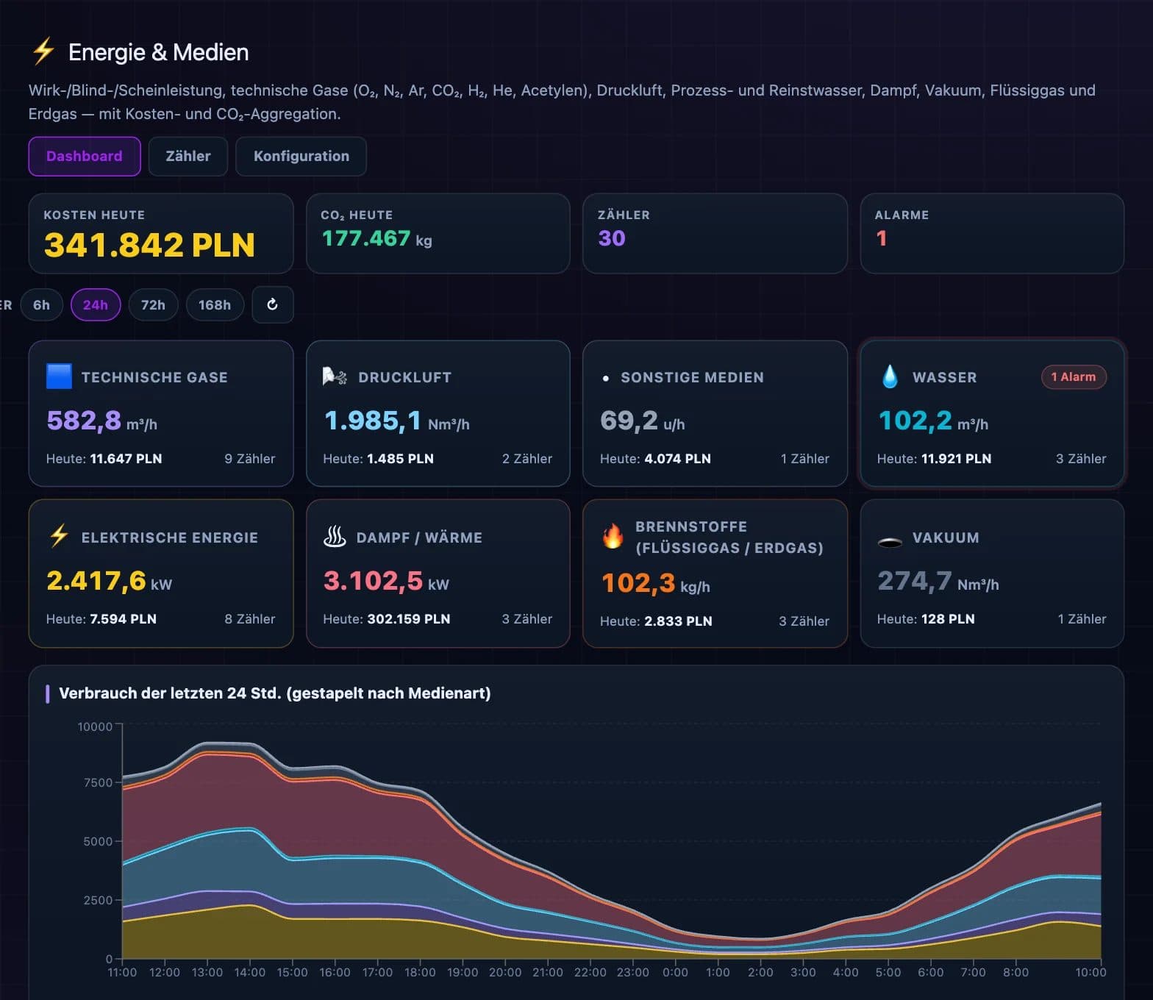Click the chart title Verbrauch der letzten 24 Std.
This screenshot has height=1000, width=1153.
pyautogui.click(x=274, y=693)
